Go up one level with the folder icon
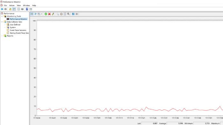 point(11,9)
